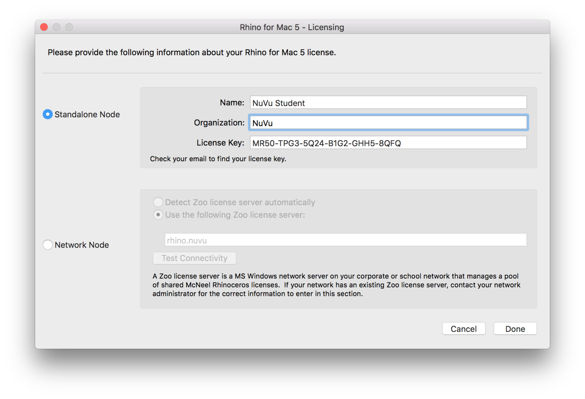Select the Network Node radio button
The image size is (585, 399).
48,245
